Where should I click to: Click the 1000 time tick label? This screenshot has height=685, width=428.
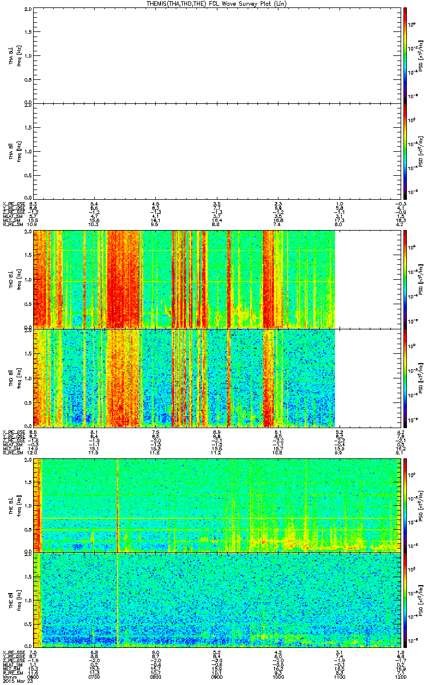278,678
